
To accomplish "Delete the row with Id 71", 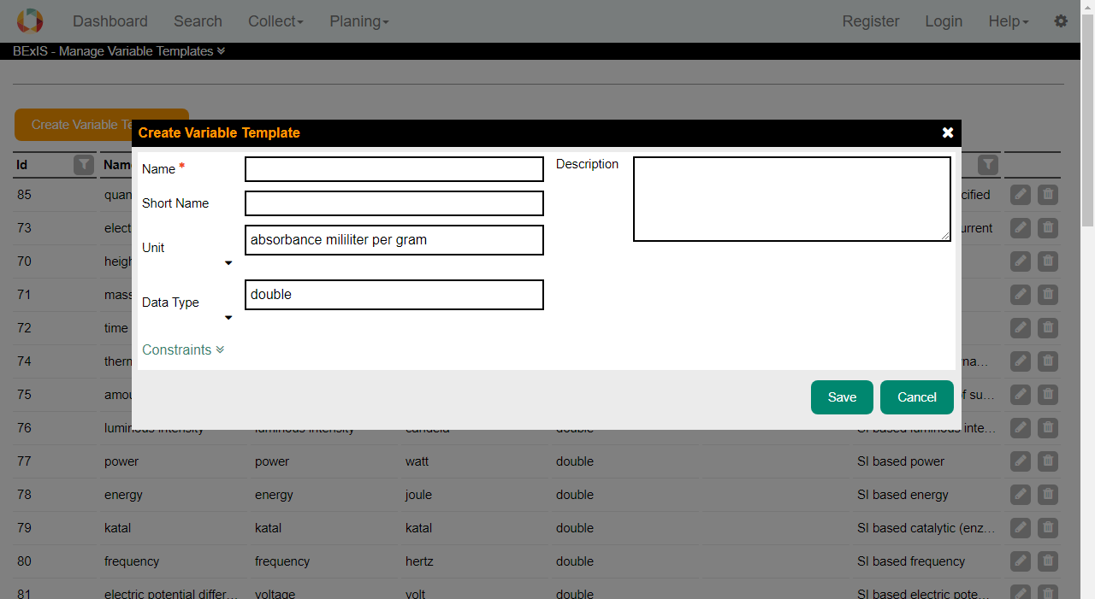I will [1048, 295].
